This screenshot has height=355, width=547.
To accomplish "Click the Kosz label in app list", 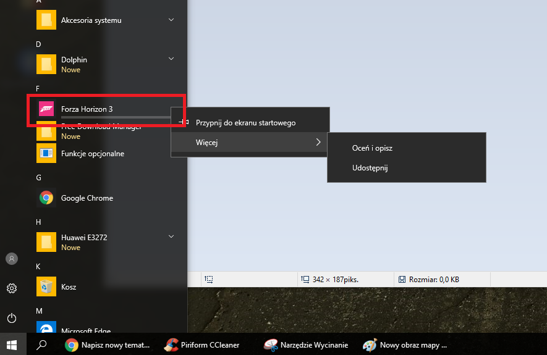I will coord(69,287).
